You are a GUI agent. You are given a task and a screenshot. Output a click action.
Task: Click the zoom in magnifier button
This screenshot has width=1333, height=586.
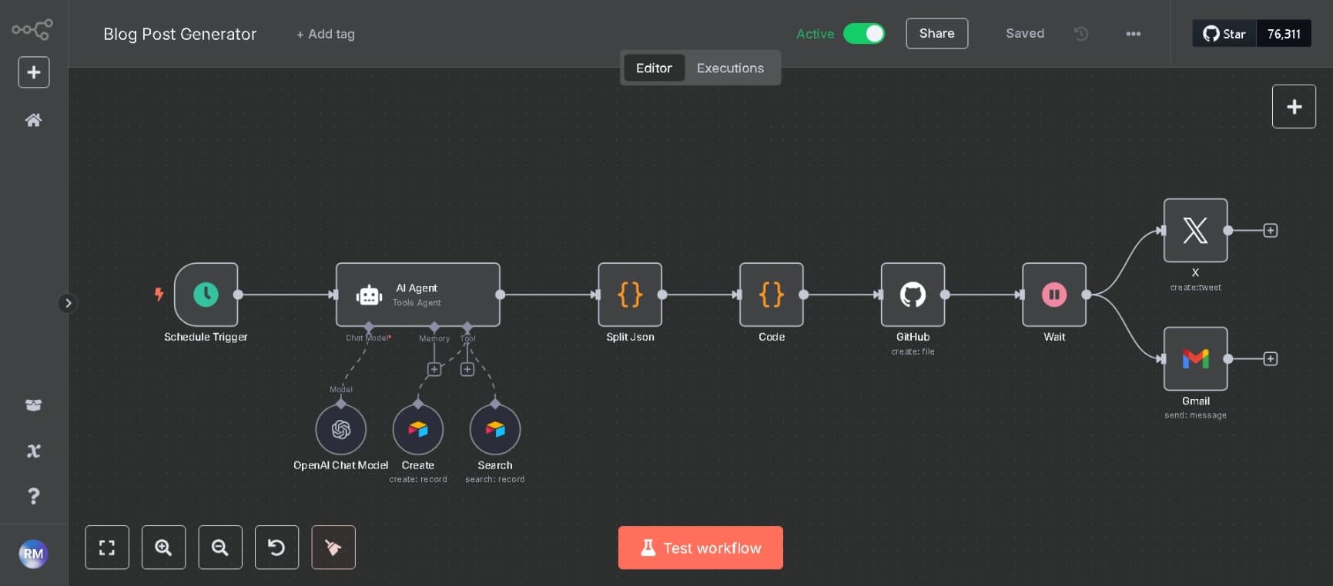click(163, 548)
